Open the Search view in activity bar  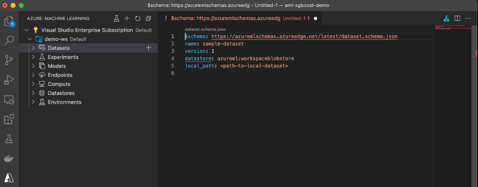click(x=9, y=40)
